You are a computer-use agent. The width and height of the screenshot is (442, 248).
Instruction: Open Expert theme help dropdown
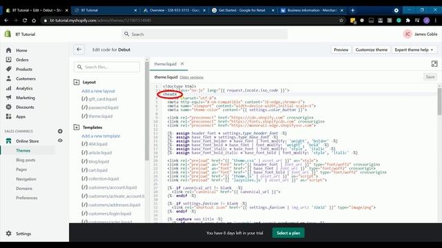tap(414, 50)
